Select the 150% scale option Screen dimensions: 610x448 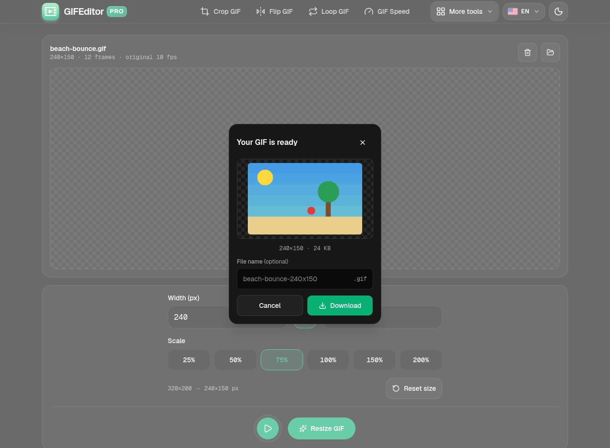[375, 360]
